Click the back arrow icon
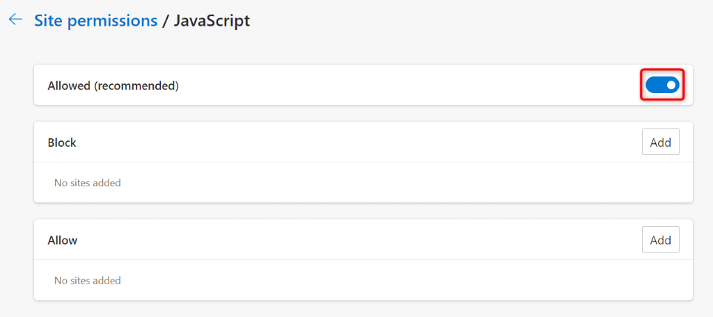Image resolution: width=713 pixels, height=317 pixels. point(15,20)
